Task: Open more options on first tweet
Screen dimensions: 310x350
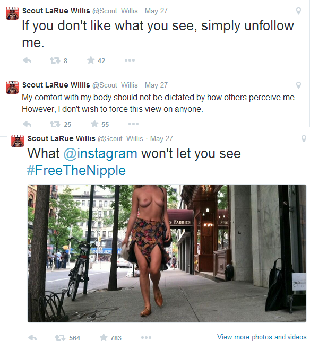Action: [130, 60]
